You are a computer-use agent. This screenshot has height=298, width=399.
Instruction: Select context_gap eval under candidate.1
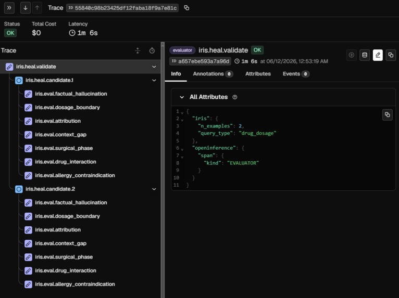pyautogui.click(x=80, y=135)
